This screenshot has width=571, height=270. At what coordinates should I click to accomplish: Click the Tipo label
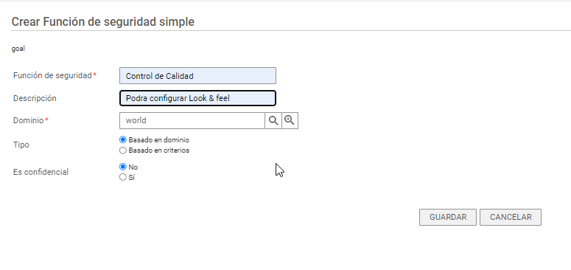click(x=21, y=145)
